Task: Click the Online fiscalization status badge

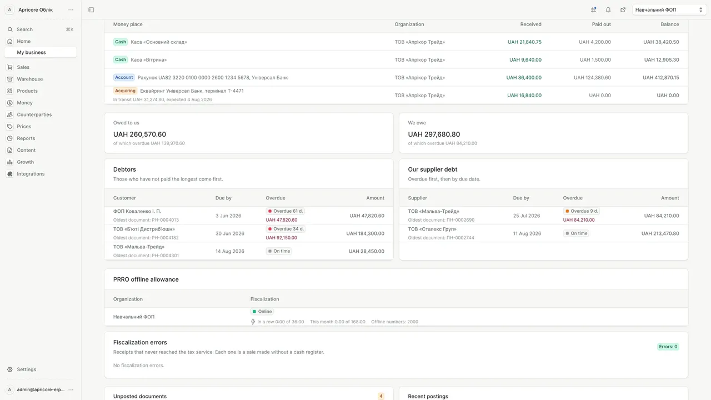Action: point(262,312)
